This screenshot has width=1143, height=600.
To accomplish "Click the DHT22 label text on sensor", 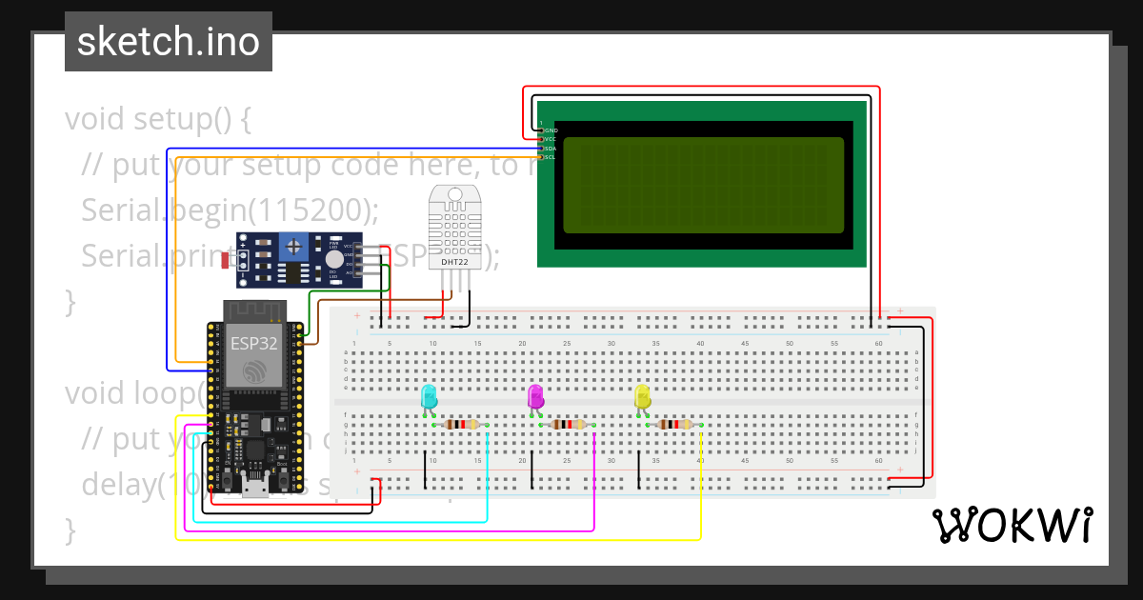I will (453, 262).
